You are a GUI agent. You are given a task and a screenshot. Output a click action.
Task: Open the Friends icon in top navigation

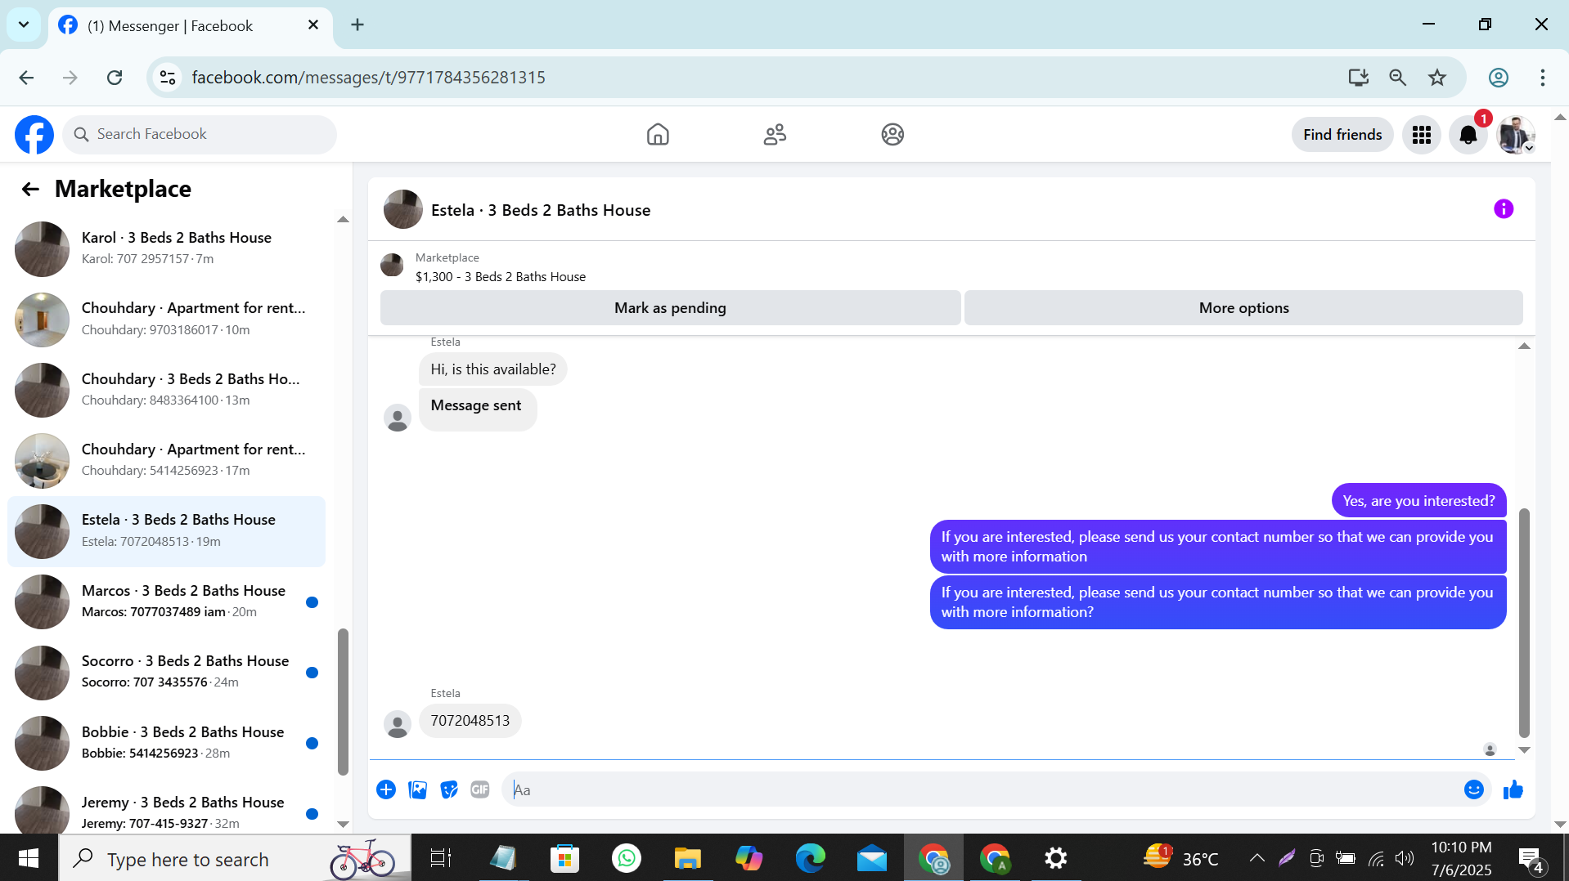(x=775, y=135)
